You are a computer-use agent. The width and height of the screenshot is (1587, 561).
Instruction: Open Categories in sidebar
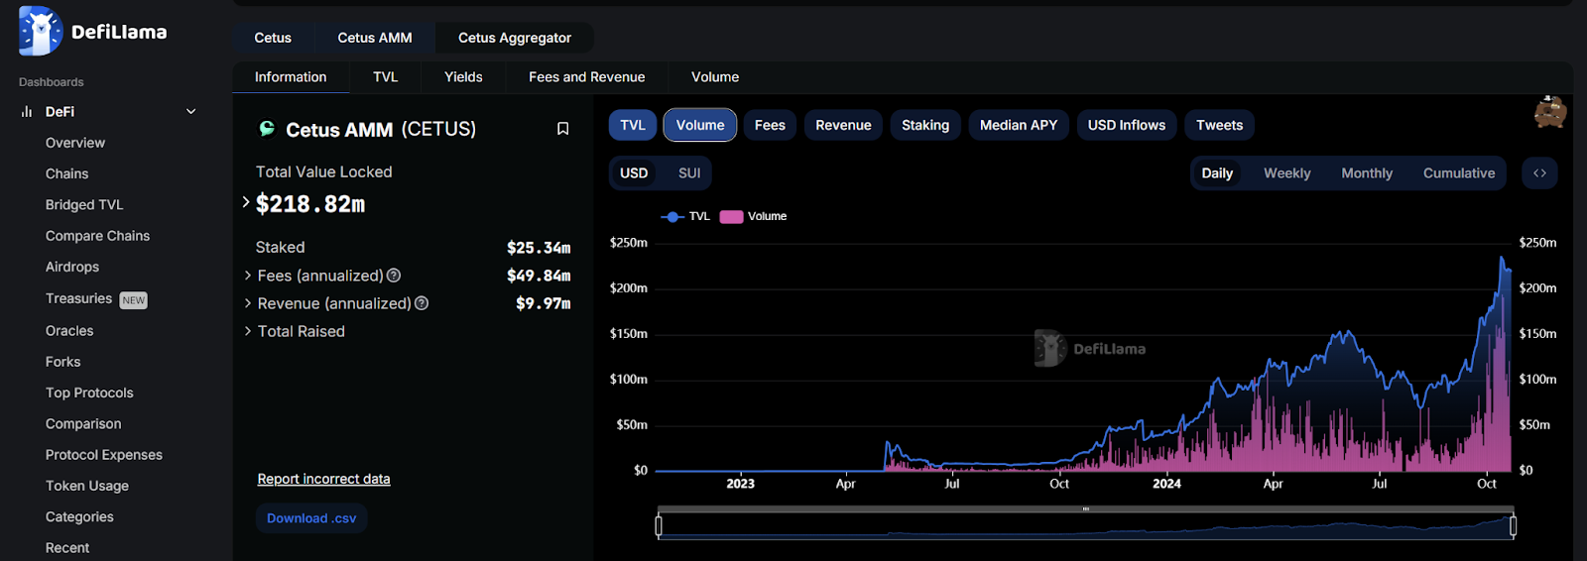click(79, 516)
